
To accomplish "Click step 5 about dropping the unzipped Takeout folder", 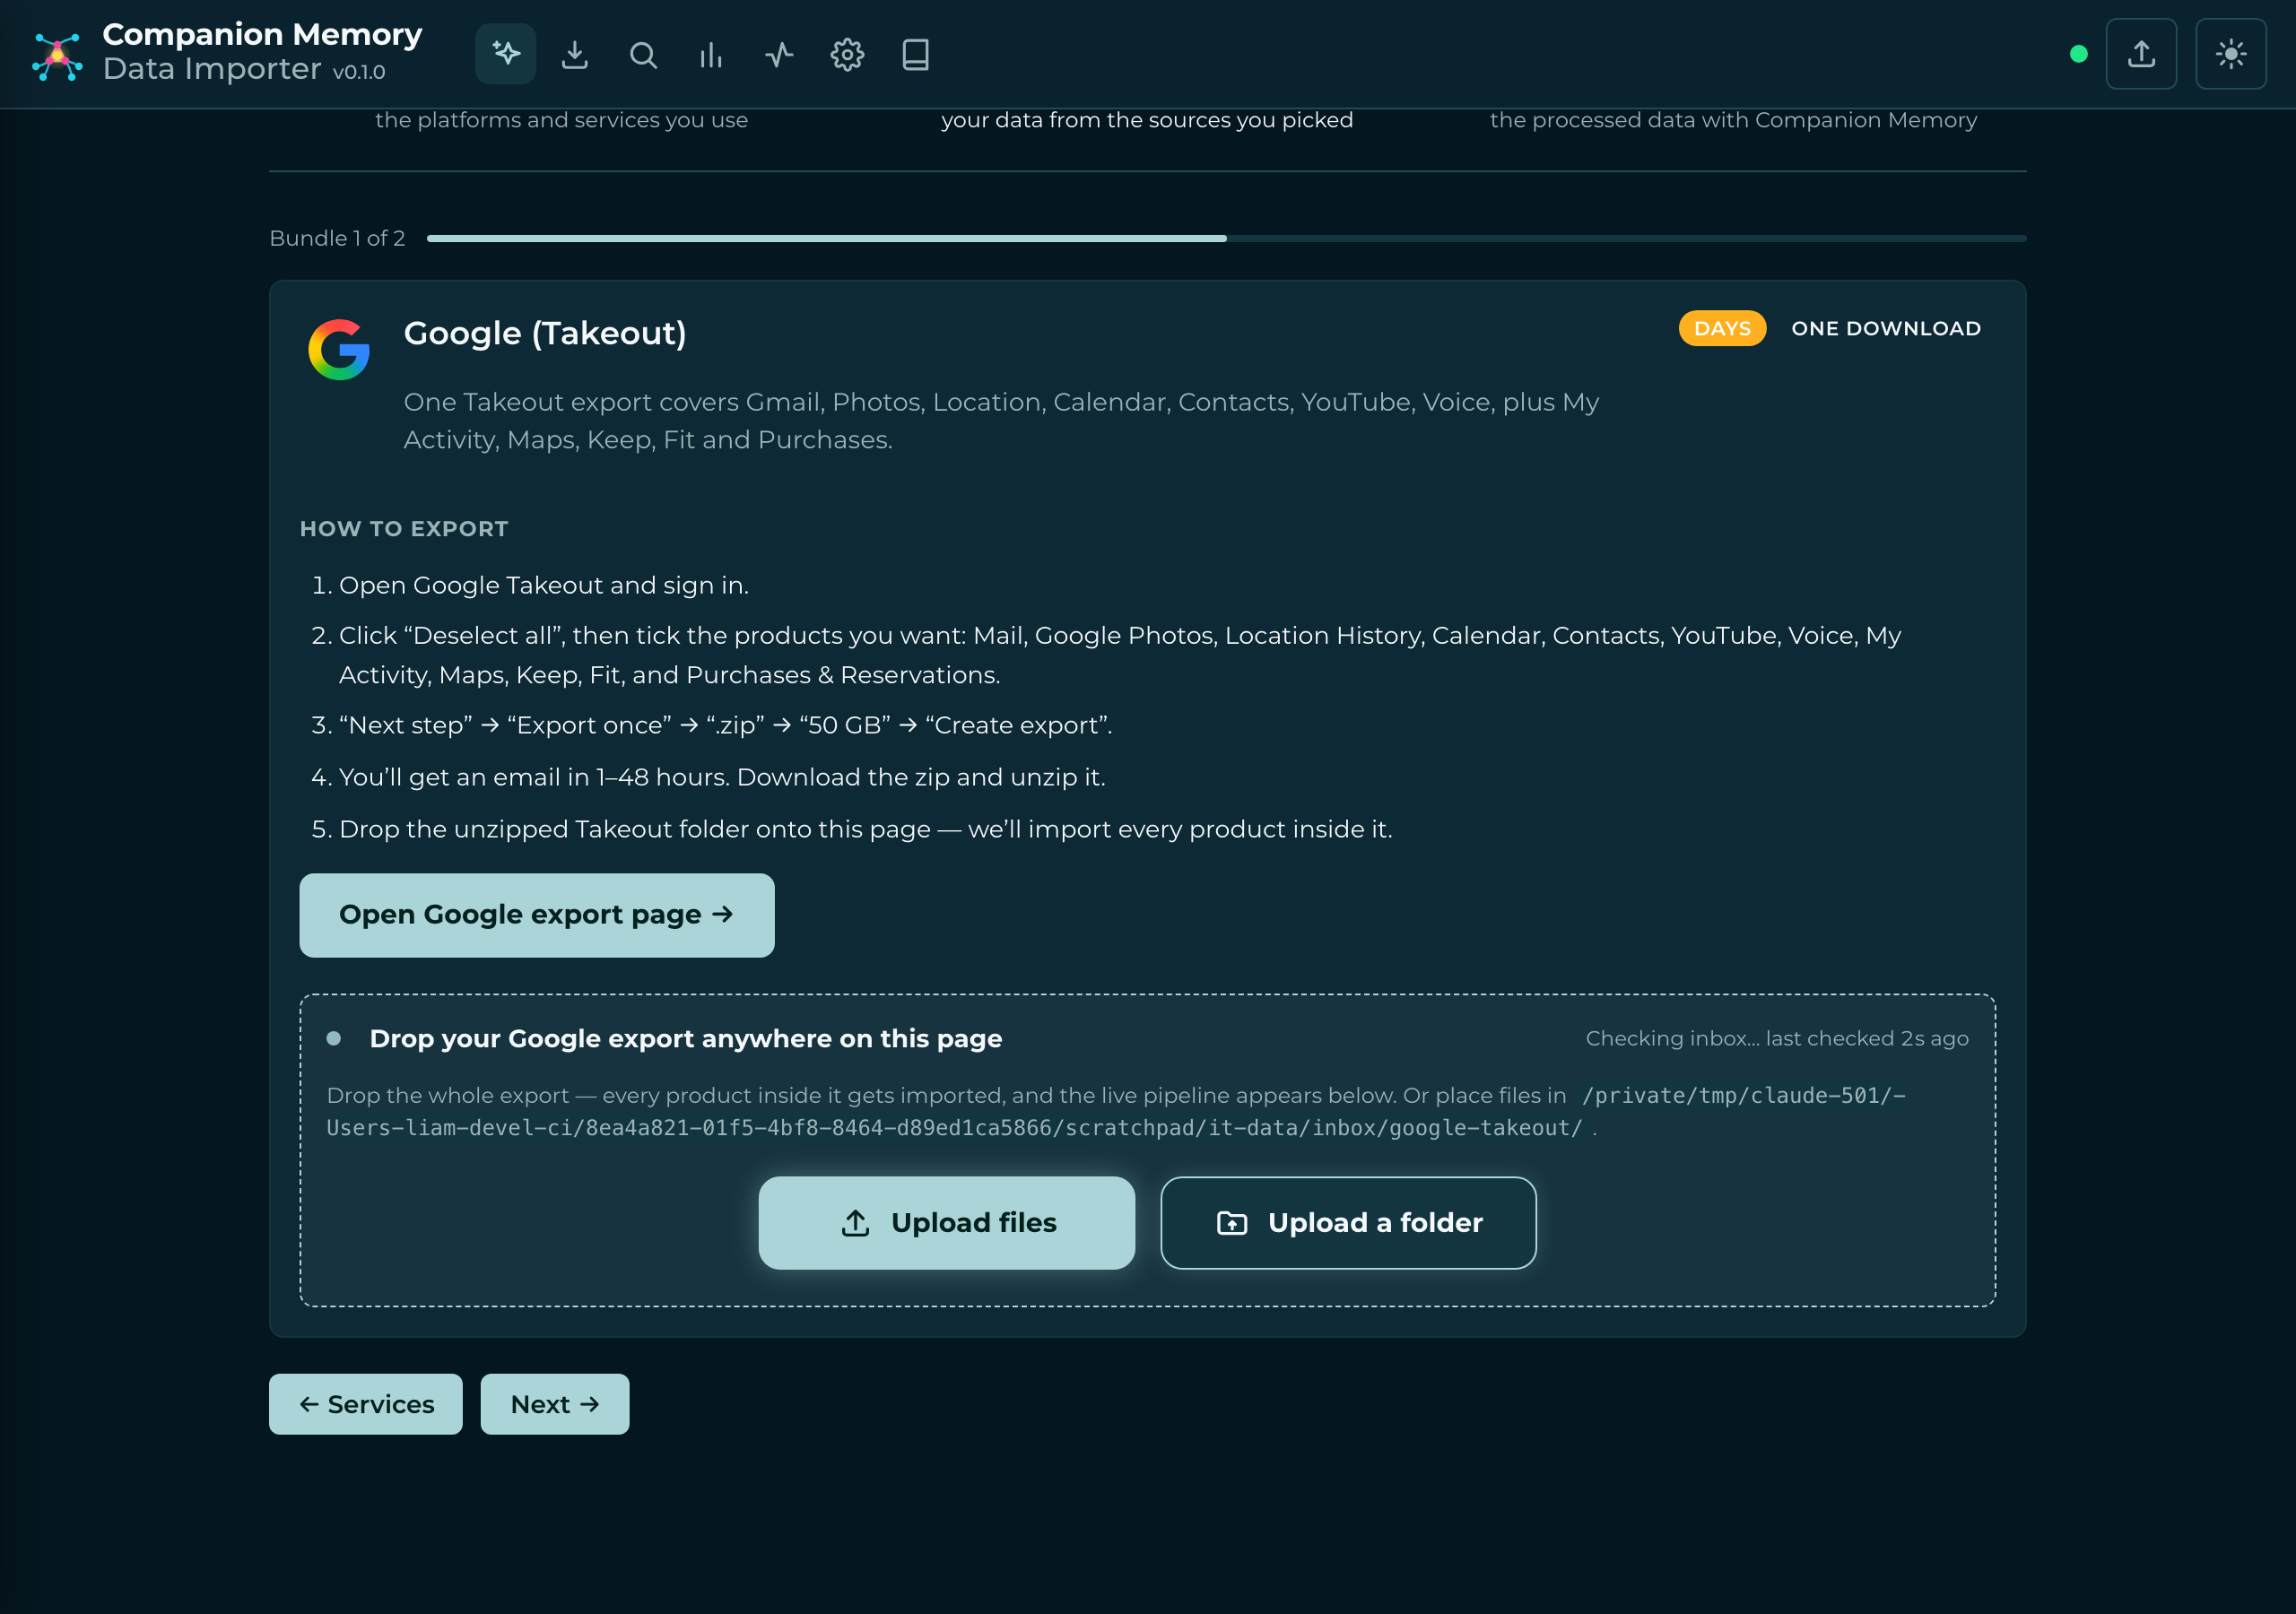I will [x=866, y=829].
